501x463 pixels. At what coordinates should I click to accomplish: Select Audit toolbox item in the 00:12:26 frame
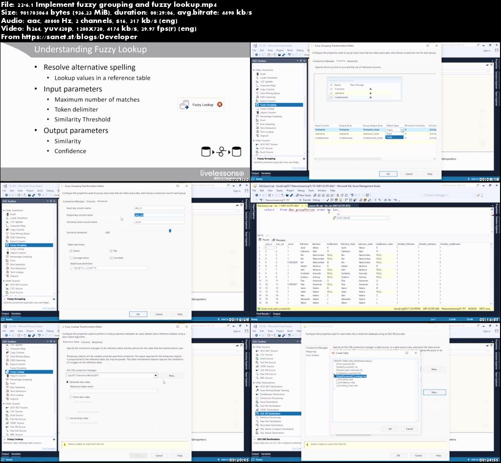13,214
